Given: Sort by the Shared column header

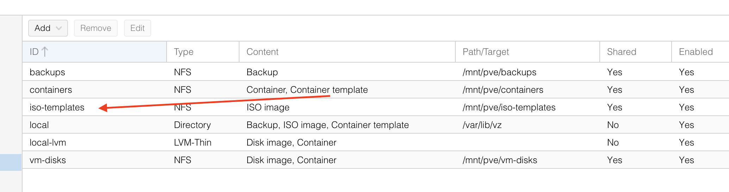Looking at the screenshot, I should (622, 52).
